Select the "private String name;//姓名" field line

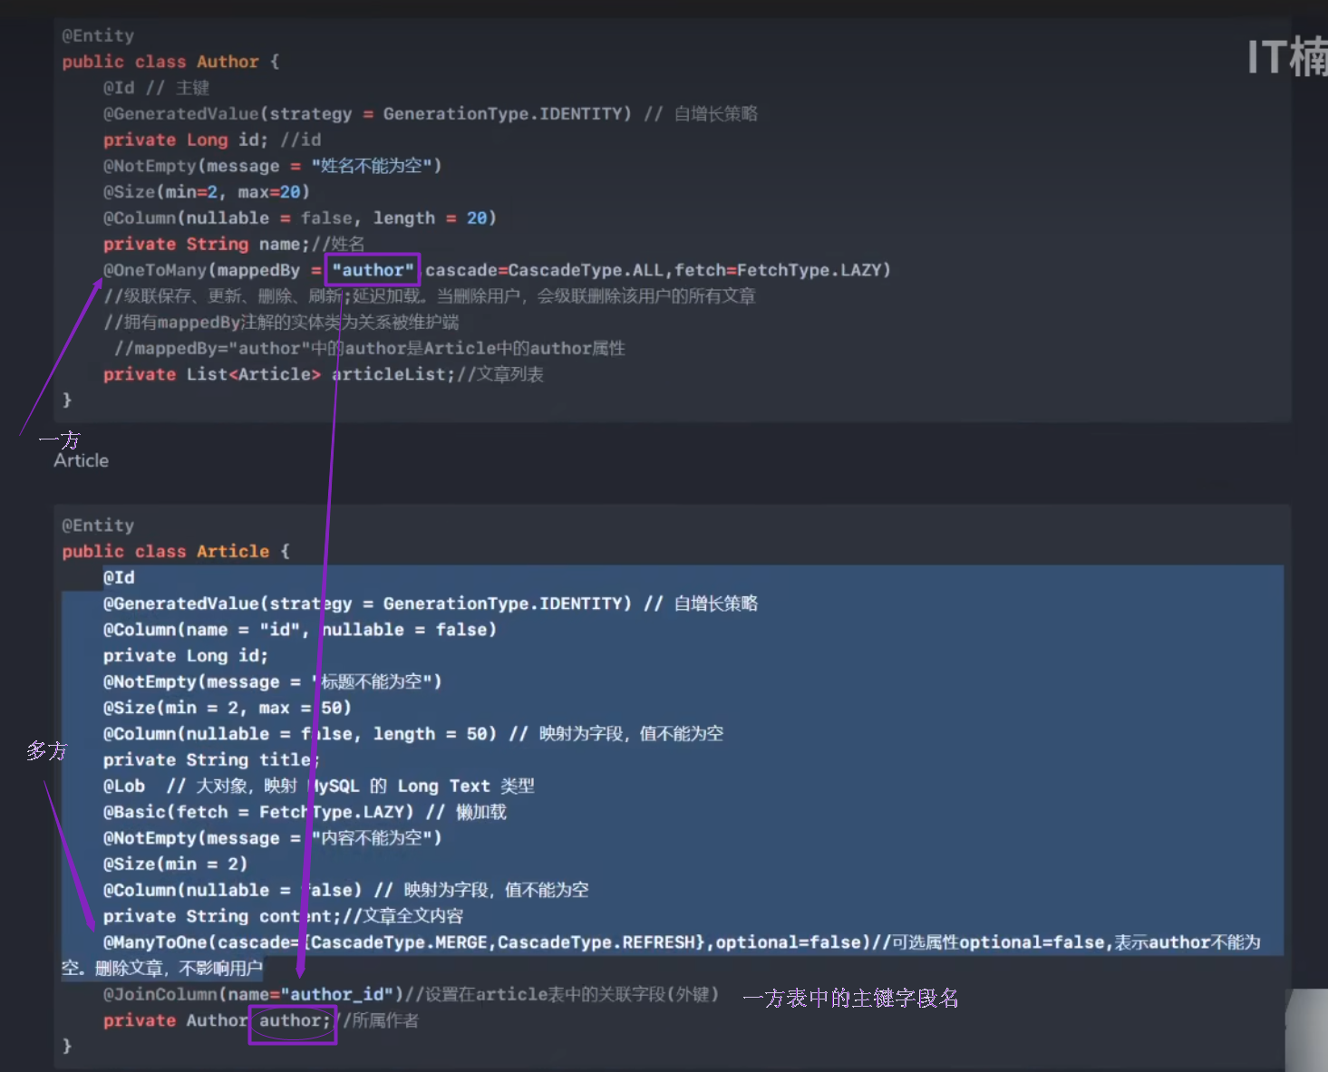[234, 244]
